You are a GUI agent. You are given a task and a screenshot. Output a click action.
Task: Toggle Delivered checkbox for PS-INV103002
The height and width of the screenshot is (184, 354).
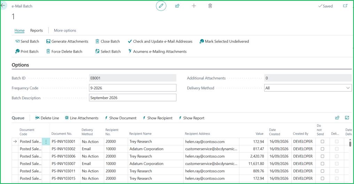[337, 149]
